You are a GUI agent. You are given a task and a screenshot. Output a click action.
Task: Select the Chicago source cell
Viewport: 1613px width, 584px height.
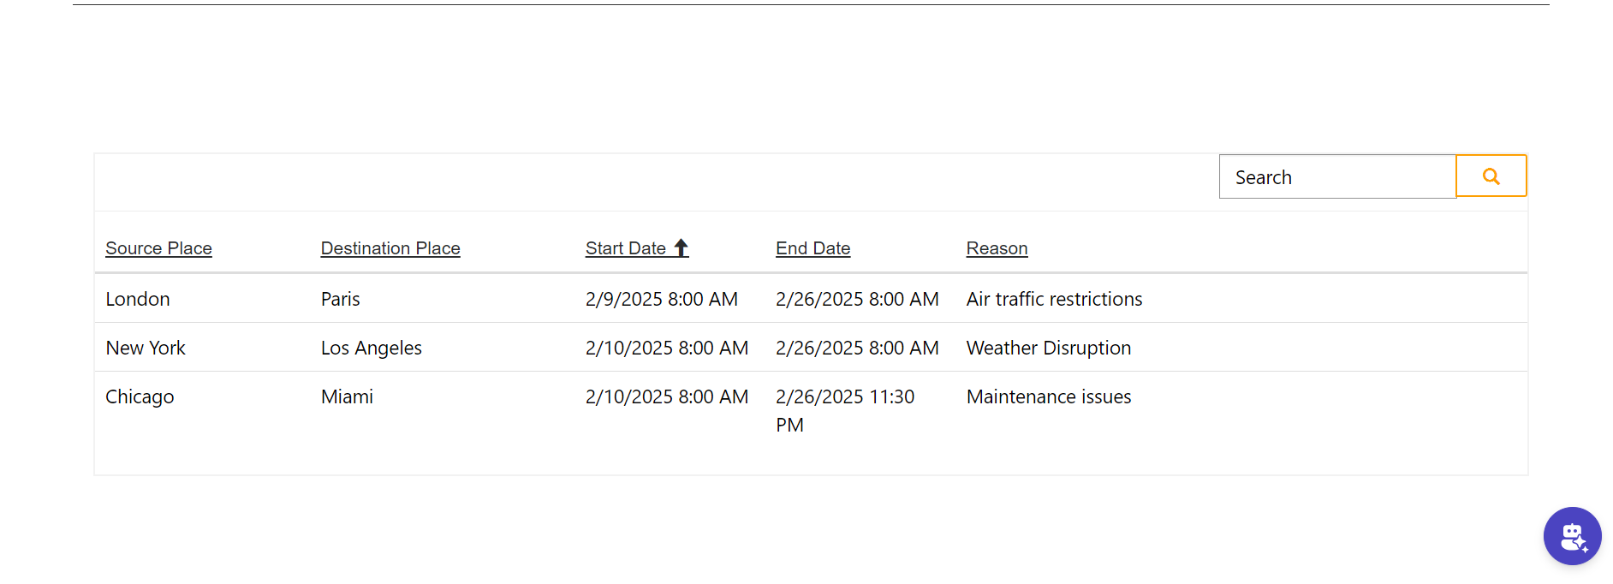pos(140,396)
